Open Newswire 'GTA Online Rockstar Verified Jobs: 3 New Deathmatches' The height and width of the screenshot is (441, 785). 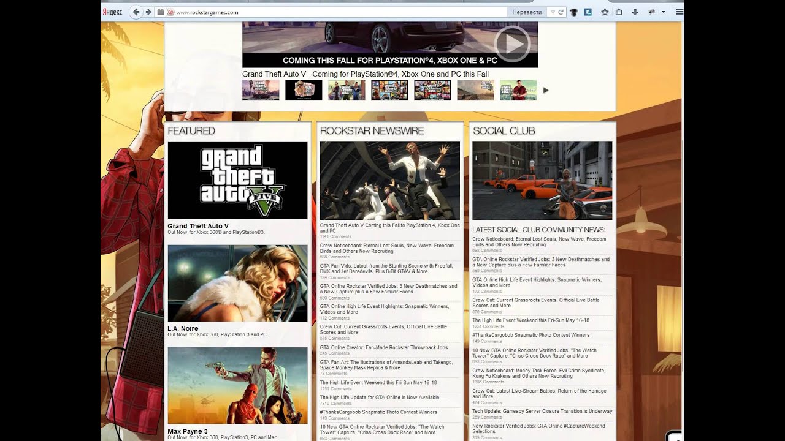pos(388,288)
